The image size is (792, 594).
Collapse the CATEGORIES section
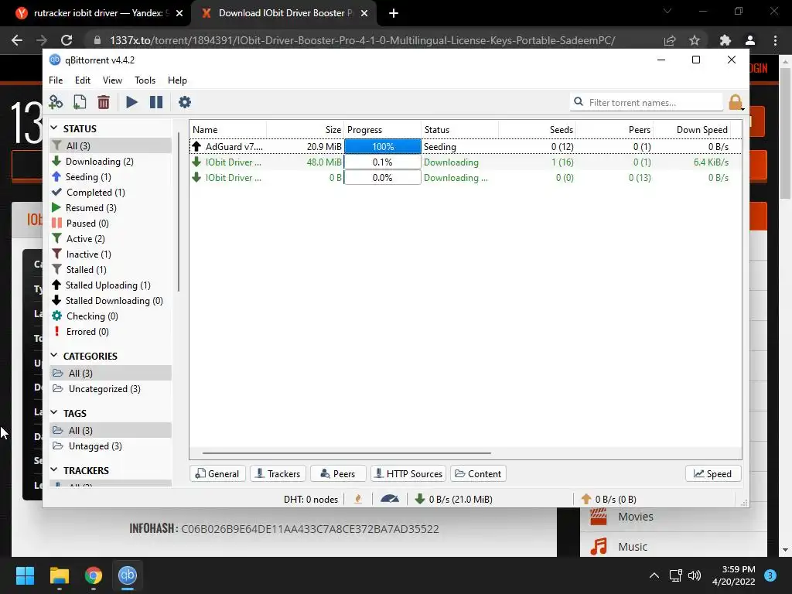click(x=55, y=356)
